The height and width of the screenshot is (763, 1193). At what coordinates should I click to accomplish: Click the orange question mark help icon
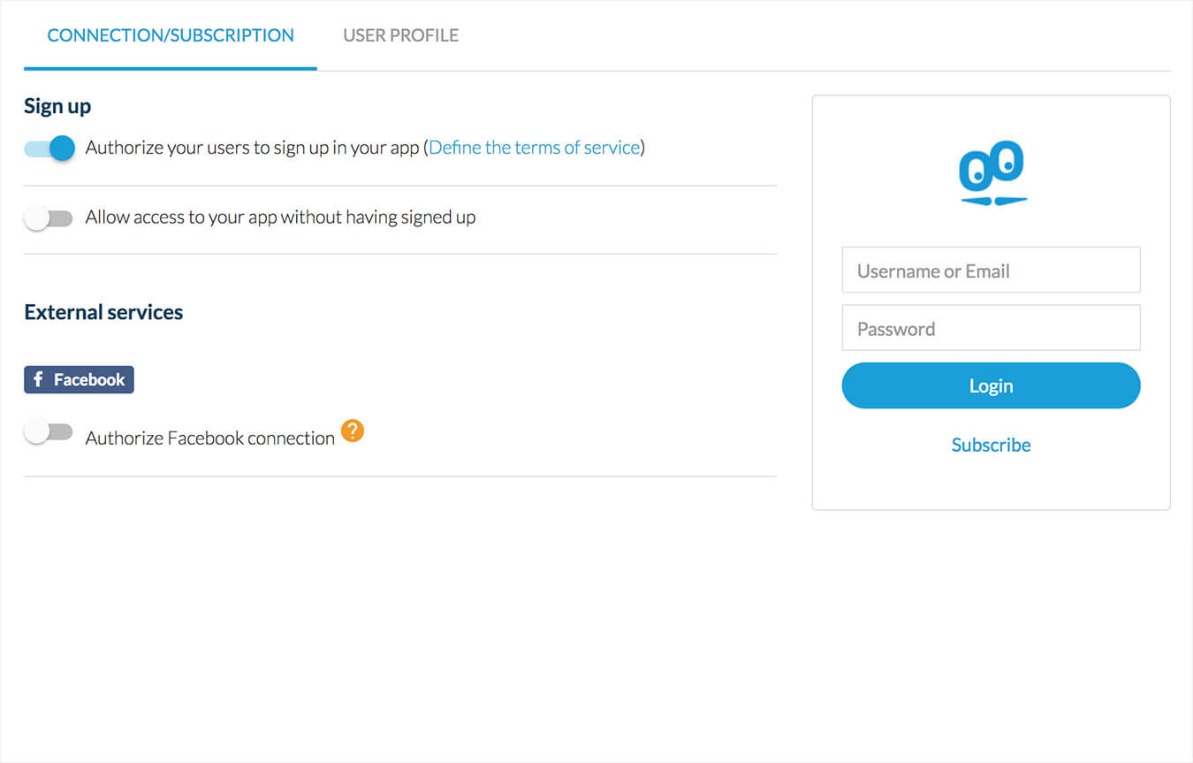pyautogui.click(x=353, y=431)
